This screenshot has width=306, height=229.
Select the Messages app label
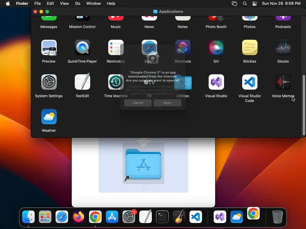click(x=49, y=27)
